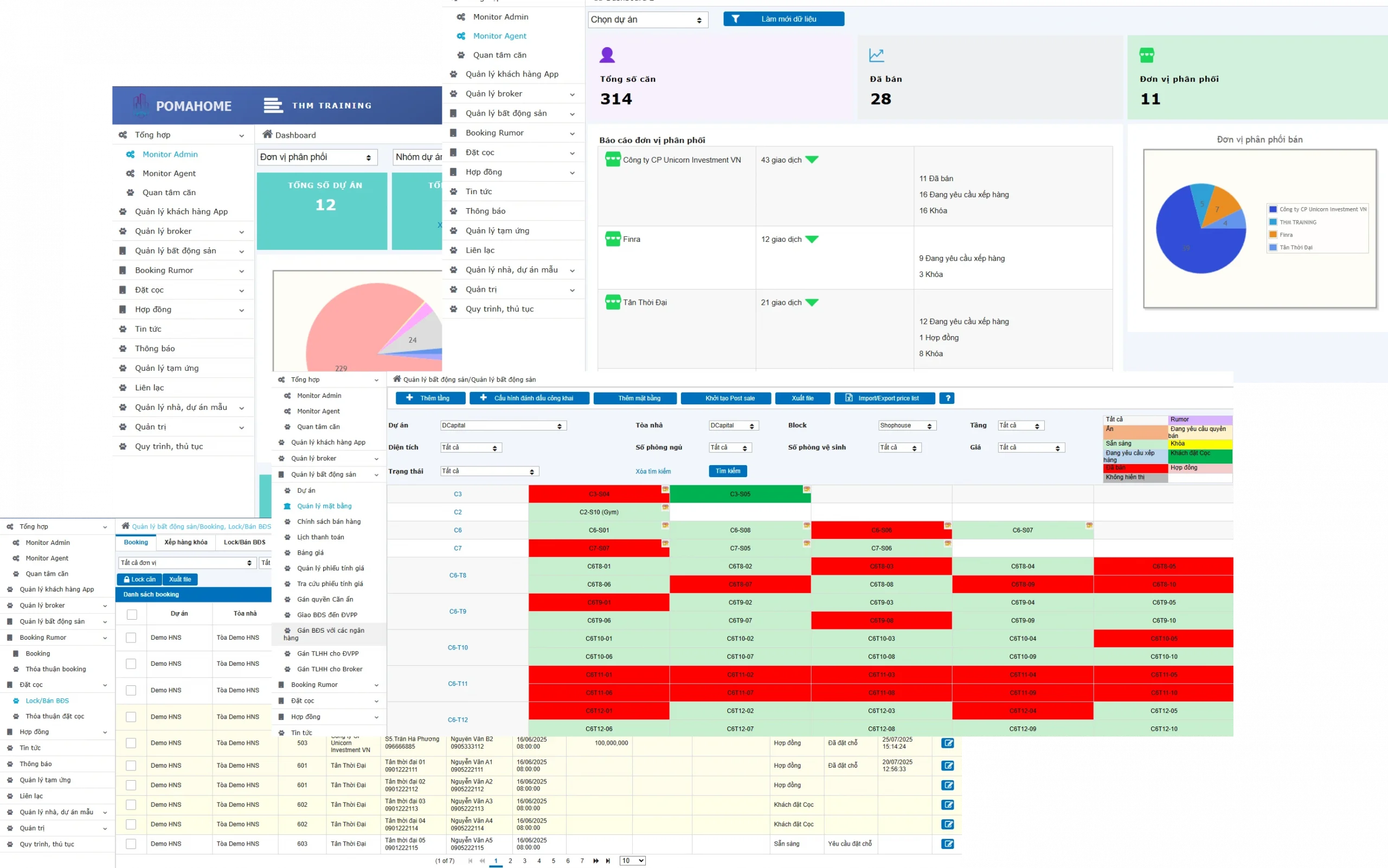The height and width of the screenshot is (868, 1388).
Task: Click the Làm mới dữ liệu button
Action: pos(783,19)
